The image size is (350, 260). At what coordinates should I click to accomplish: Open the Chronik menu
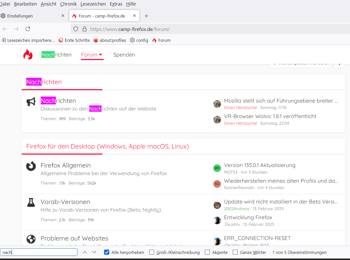(x=68, y=4)
